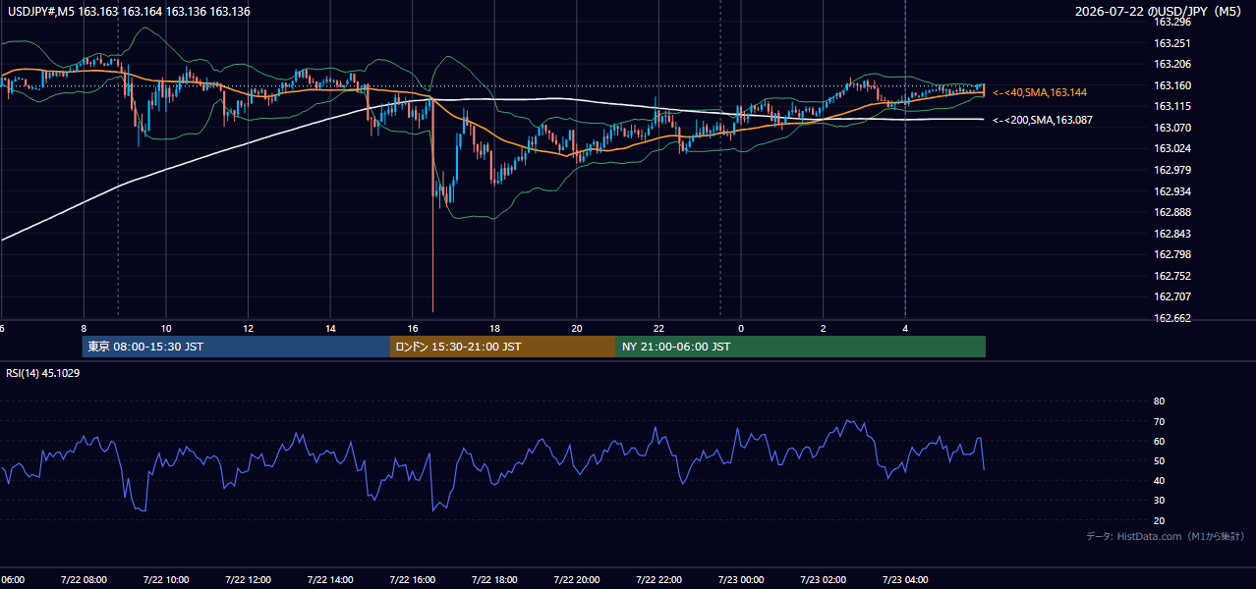1256x589 pixels.
Task: Select the ロンドン 15:30-21:00 JST session bar
Action: click(x=503, y=347)
